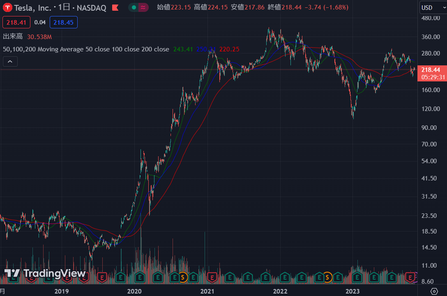
Task: Toggle the green market-open status dot
Action: [134, 7]
